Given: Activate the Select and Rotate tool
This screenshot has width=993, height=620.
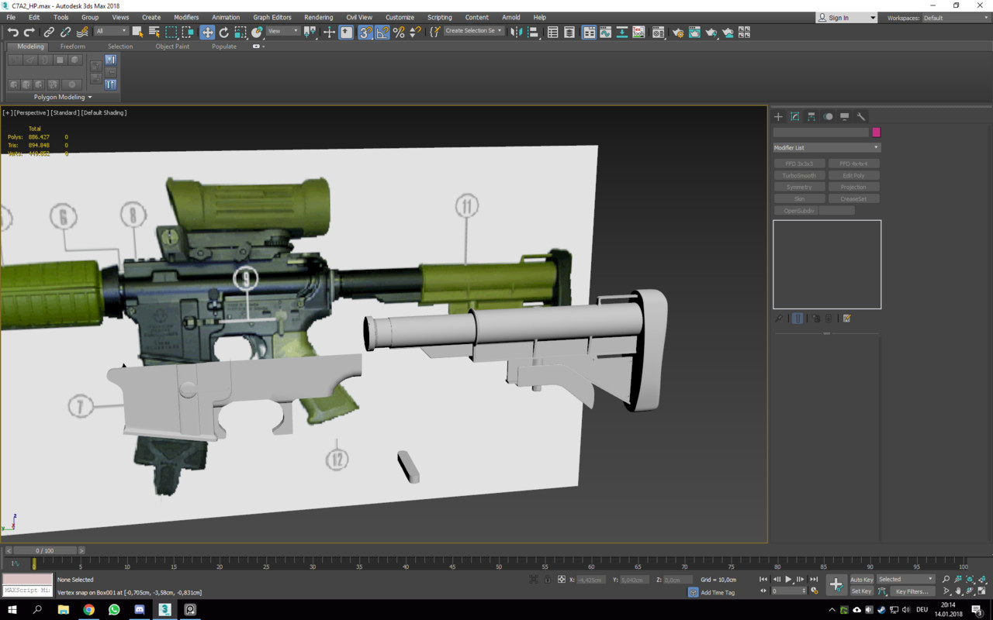Looking at the screenshot, I should click(223, 32).
